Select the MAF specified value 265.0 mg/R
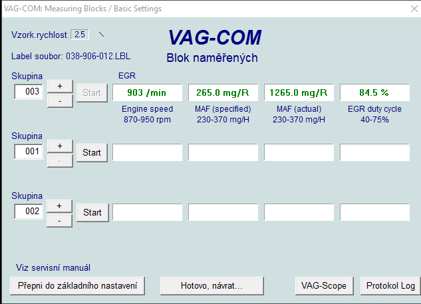The width and height of the screenshot is (421, 304). pos(223,92)
